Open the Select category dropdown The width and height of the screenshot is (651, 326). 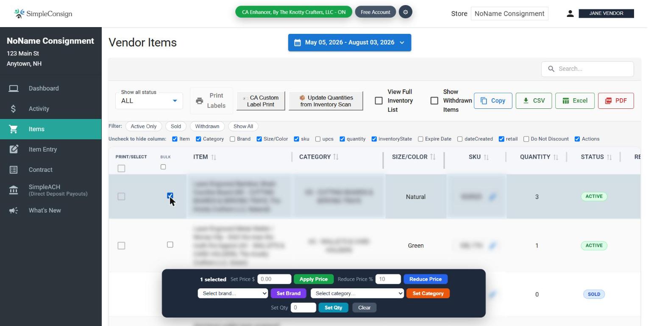pos(357,293)
